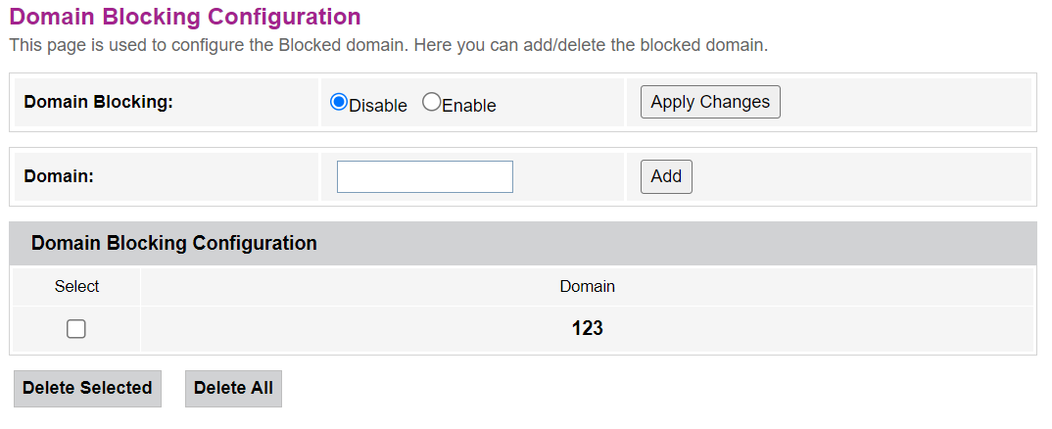Click the 123 domain entry
The width and height of the screenshot is (1052, 429).
[x=587, y=329]
